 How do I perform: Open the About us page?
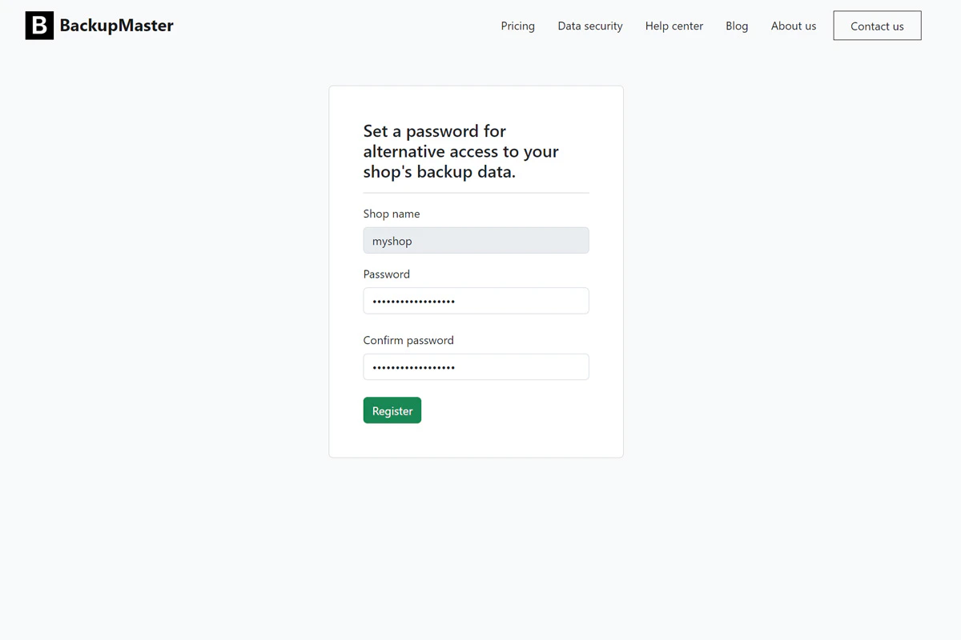coord(793,26)
